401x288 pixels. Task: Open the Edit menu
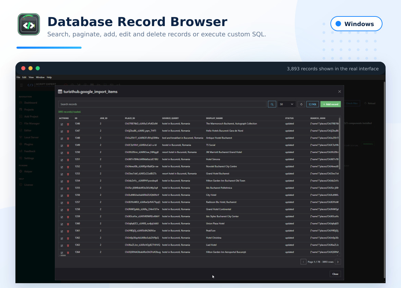(24, 77)
